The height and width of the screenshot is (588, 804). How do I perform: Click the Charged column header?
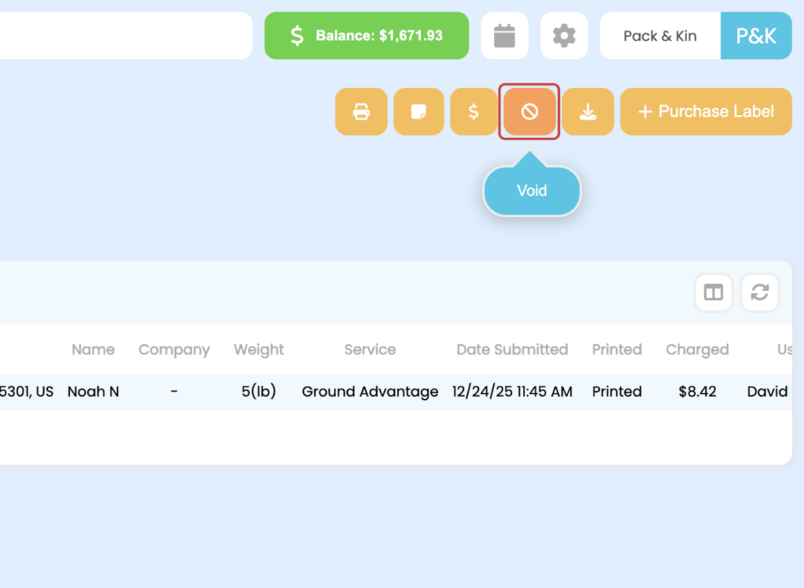click(697, 350)
